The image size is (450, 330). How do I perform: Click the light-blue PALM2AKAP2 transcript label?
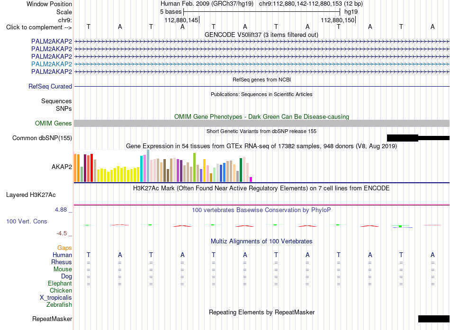click(x=52, y=64)
